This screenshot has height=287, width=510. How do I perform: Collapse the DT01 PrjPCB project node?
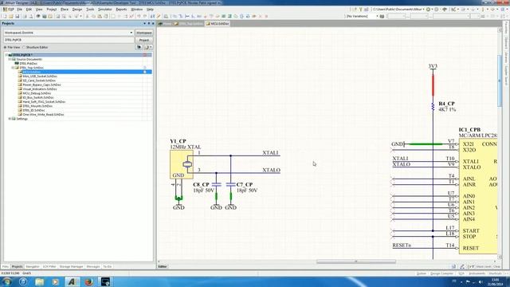click(6, 55)
